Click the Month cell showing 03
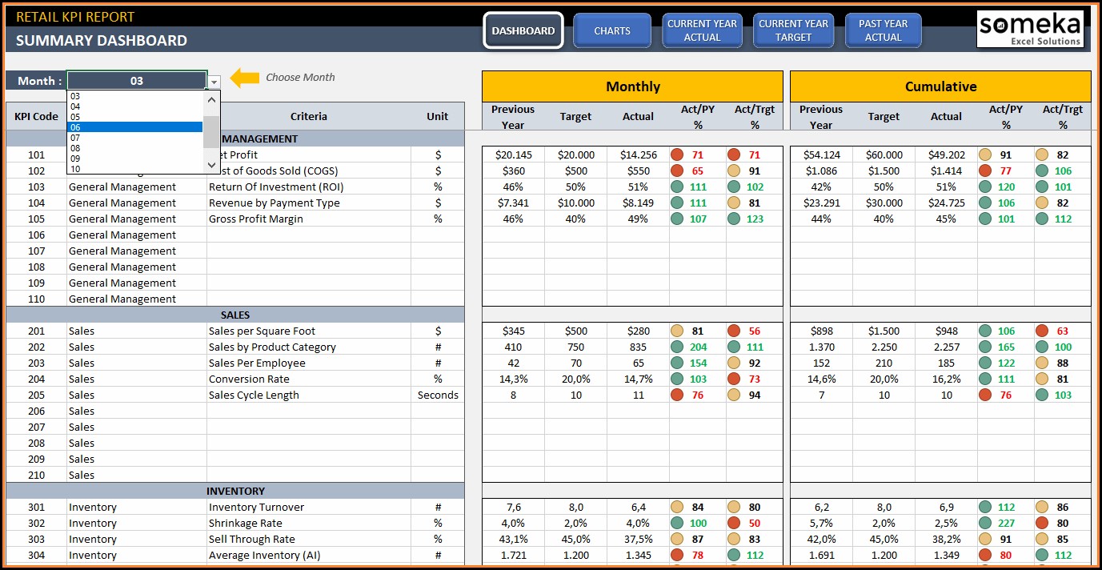1102x570 pixels. pyautogui.click(x=137, y=81)
